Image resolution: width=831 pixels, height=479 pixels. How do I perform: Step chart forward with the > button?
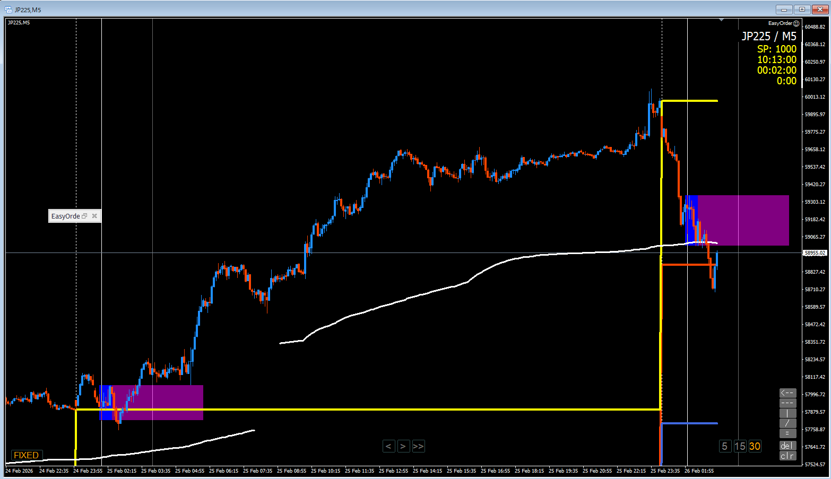tap(403, 446)
